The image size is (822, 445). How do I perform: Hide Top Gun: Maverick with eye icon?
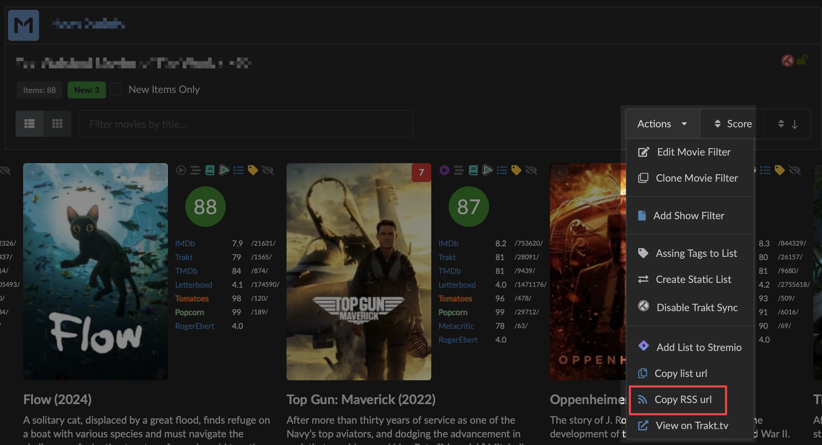(x=531, y=170)
